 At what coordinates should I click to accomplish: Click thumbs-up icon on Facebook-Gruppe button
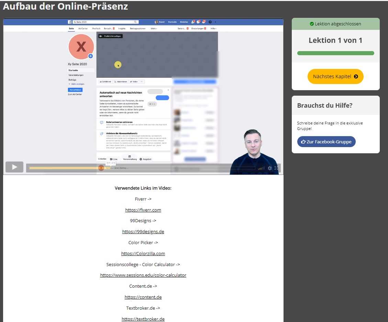pyautogui.click(x=303, y=142)
